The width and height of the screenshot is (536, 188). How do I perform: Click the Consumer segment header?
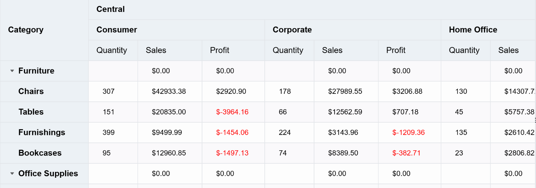point(117,30)
